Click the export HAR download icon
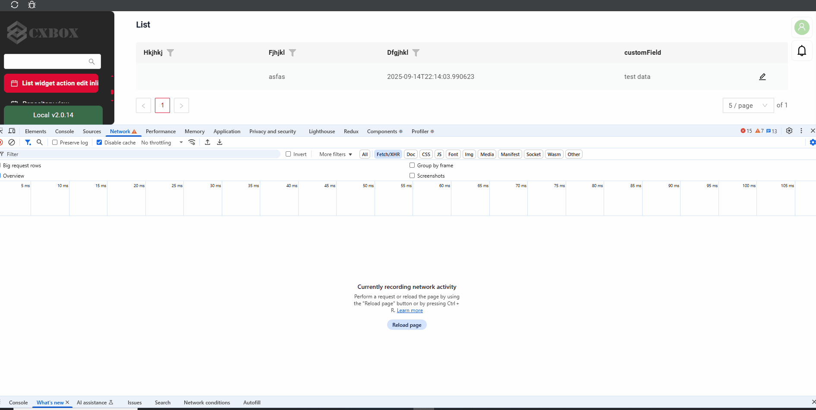The height and width of the screenshot is (410, 816). tap(220, 142)
